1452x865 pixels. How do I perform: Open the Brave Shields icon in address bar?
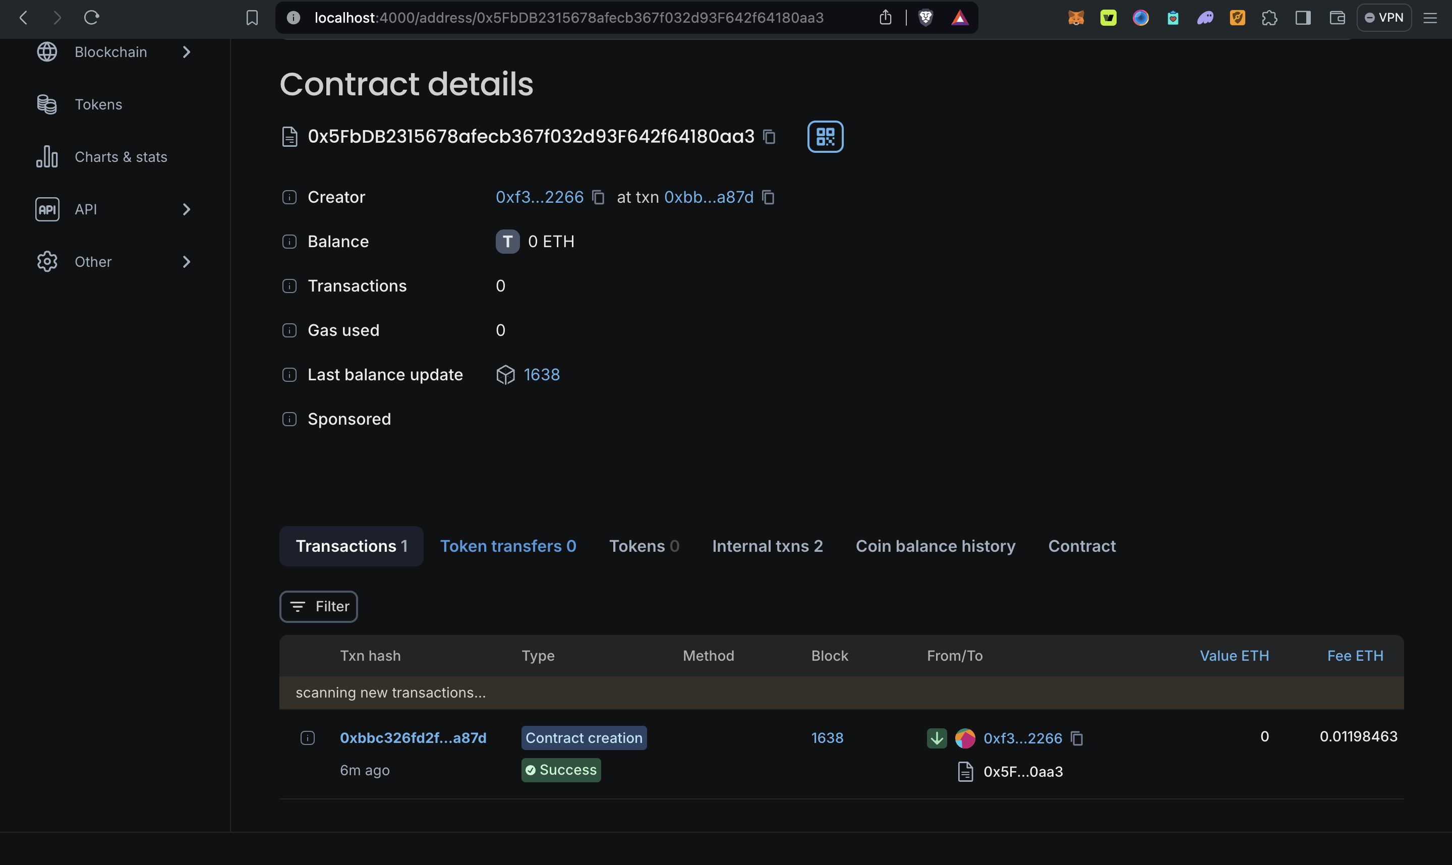pos(925,18)
